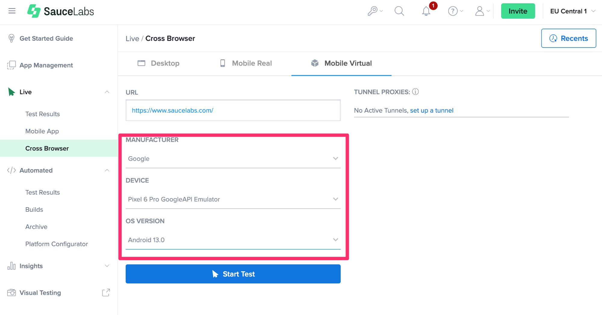Expand the Insights section chevron
Viewport: 602px width, 315px height.
click(x=107, y=266)
